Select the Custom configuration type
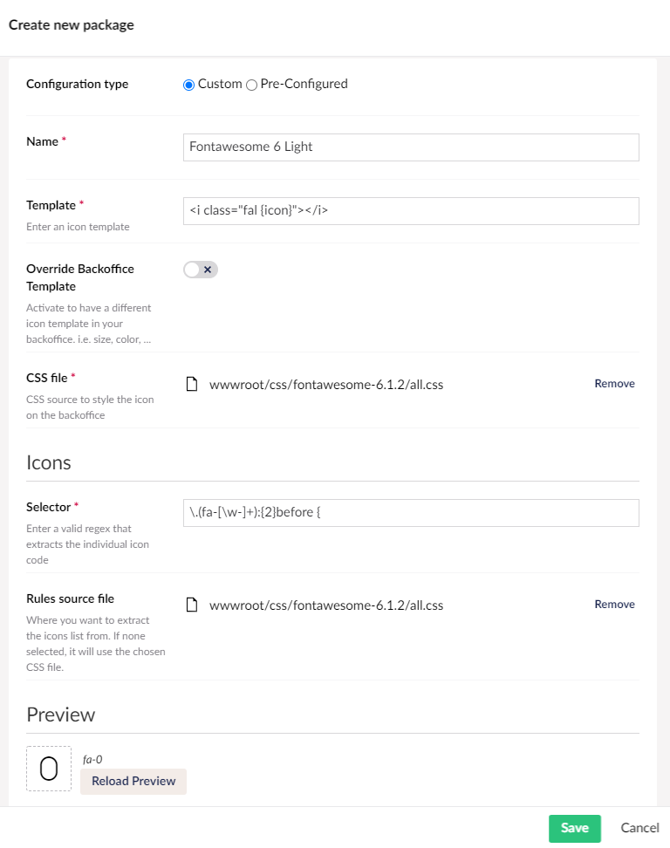The image size is (670, 848). click(188, 84)
